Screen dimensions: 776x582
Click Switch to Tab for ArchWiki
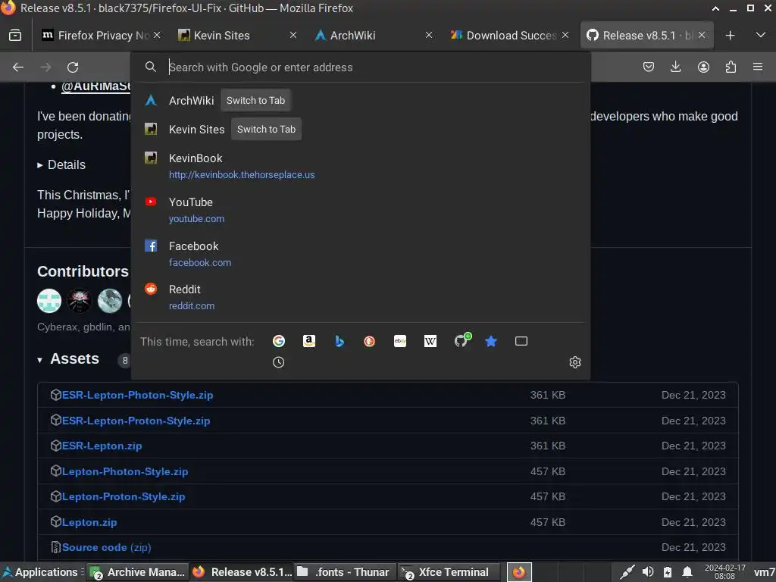256,101
